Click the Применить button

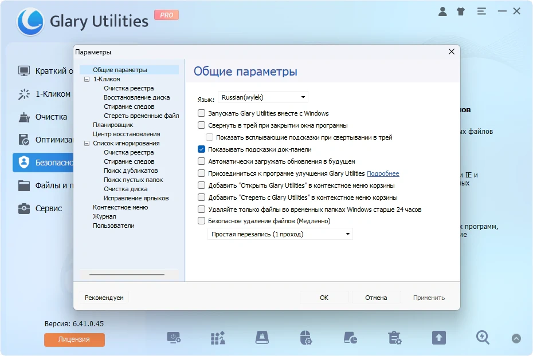pos(429,298)
